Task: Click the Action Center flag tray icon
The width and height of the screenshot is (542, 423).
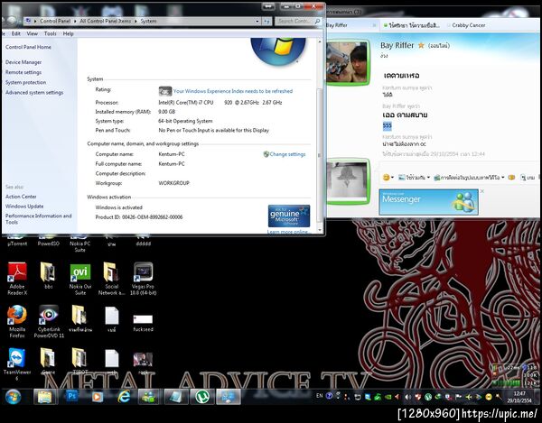Action: coord(459,397)
